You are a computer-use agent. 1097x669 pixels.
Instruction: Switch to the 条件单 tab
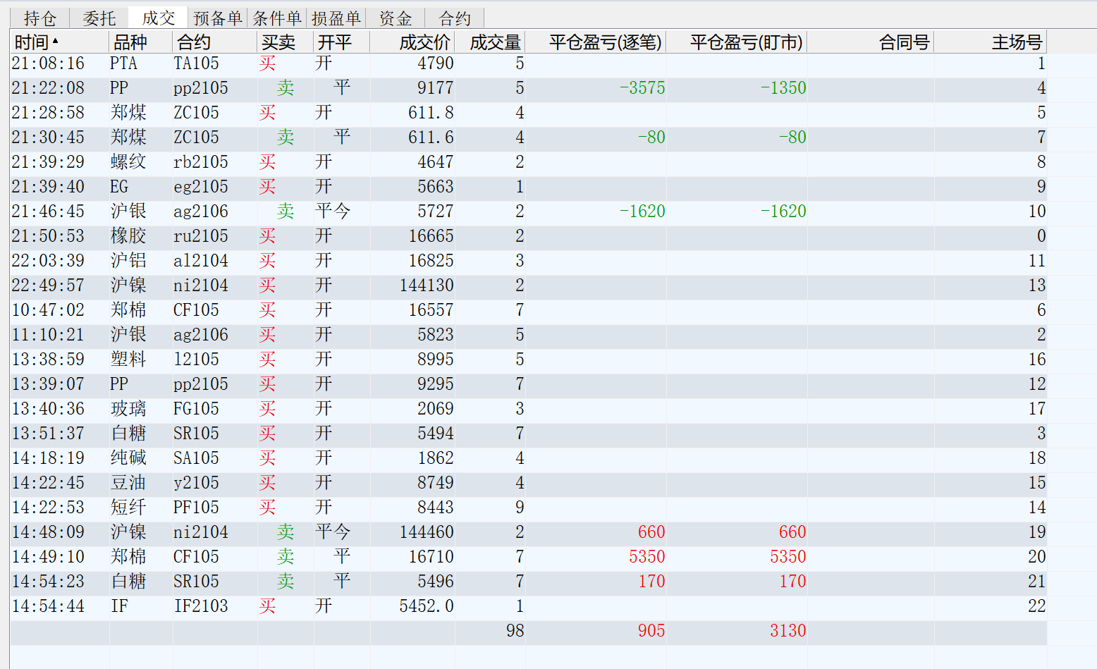pos(277,18)
